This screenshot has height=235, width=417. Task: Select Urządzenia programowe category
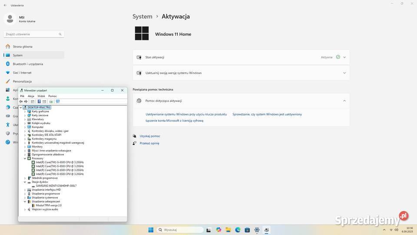46,194
